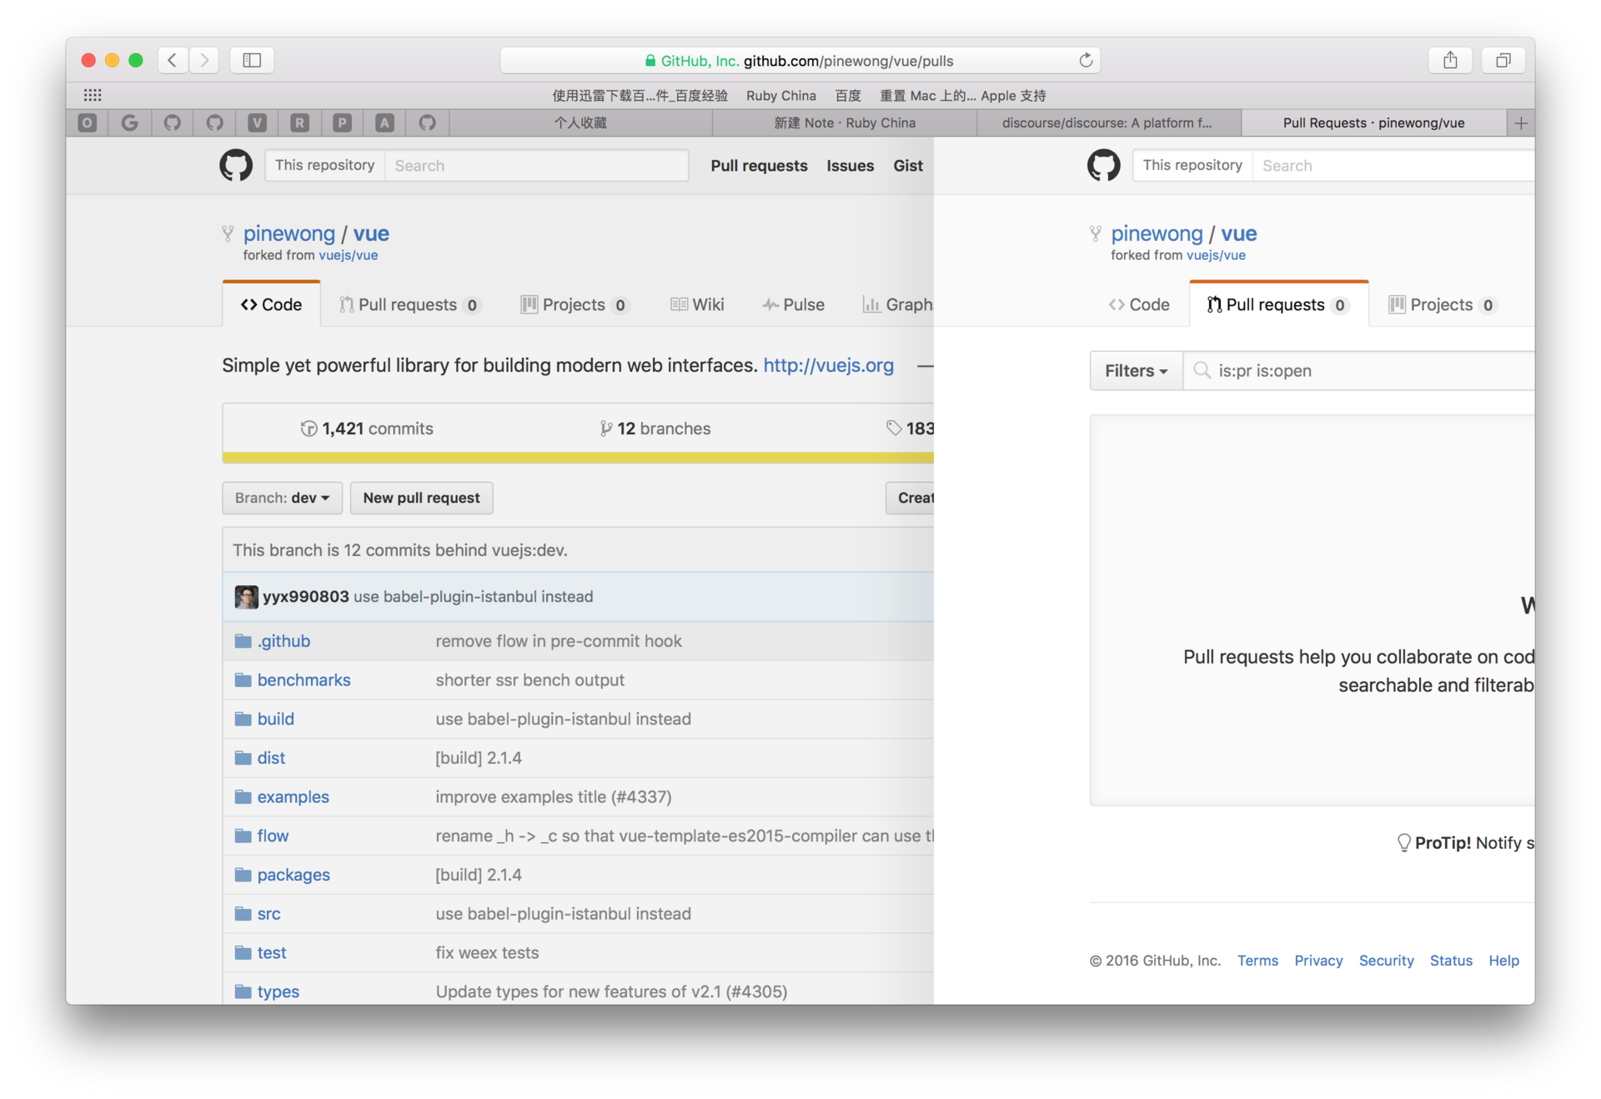This screenshot has height=1099, width=1601.
Task: Open Projects tab in right page
Action: pos(1443,304)
